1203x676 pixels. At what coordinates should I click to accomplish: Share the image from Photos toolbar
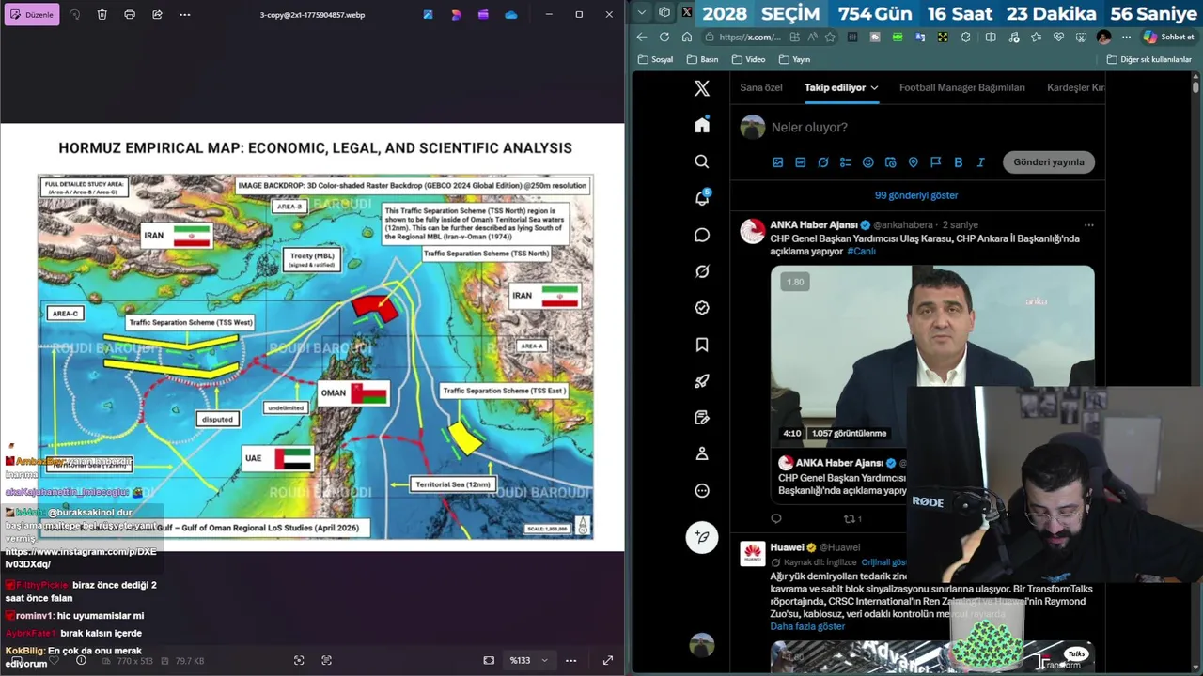(157, 15)
